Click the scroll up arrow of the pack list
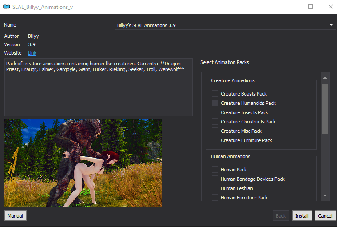This screenshot has width=337, height=227. pyautogui.click(x=325, y=78)
